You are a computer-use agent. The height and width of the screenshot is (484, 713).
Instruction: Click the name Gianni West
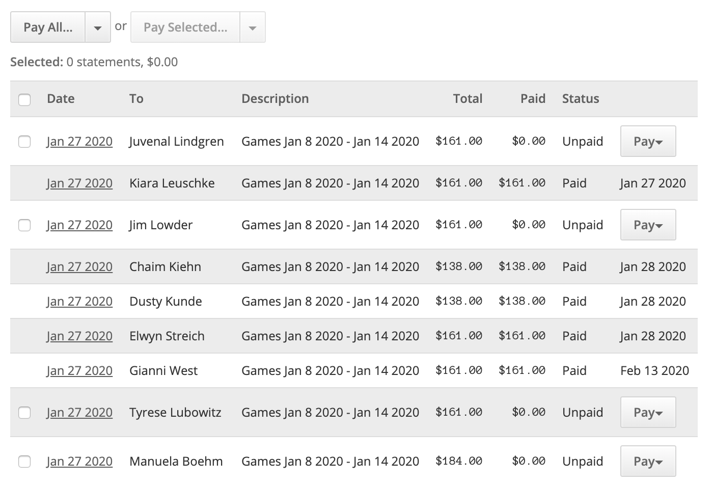click(x=163, y=370)
